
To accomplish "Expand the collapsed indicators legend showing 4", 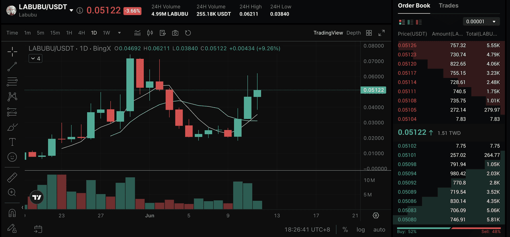I will pos(35,58).
